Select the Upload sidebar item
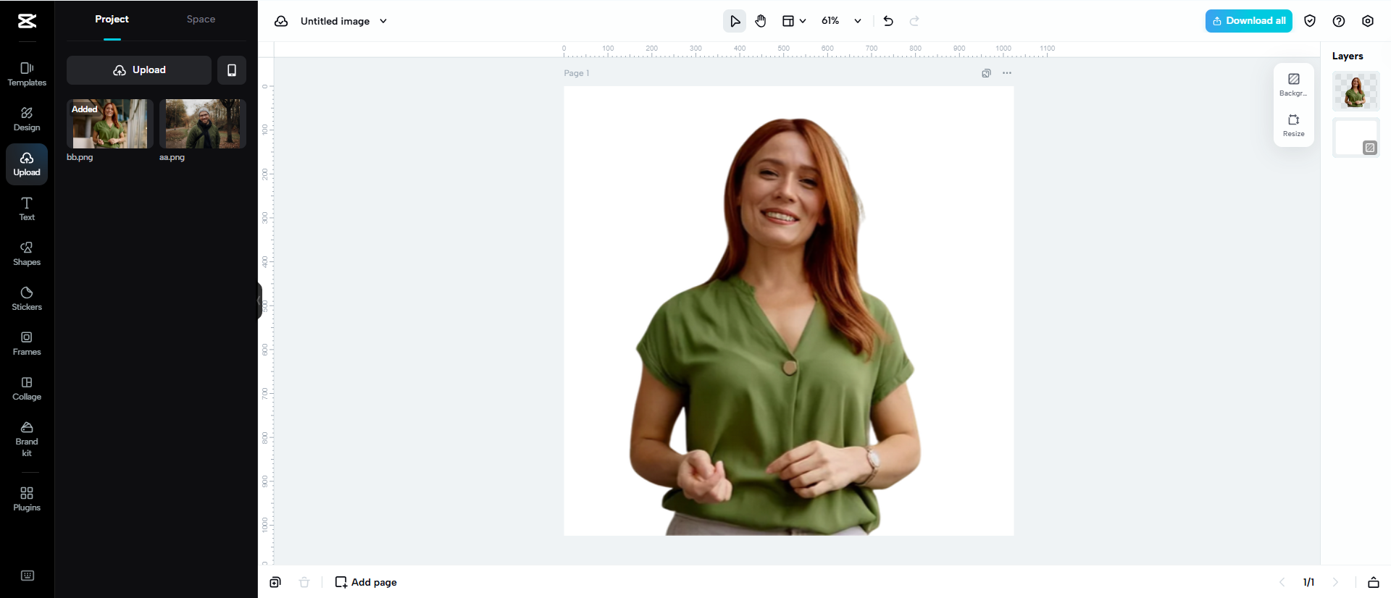This screenshot has width=1391, height=598. (x=27, y=164)
